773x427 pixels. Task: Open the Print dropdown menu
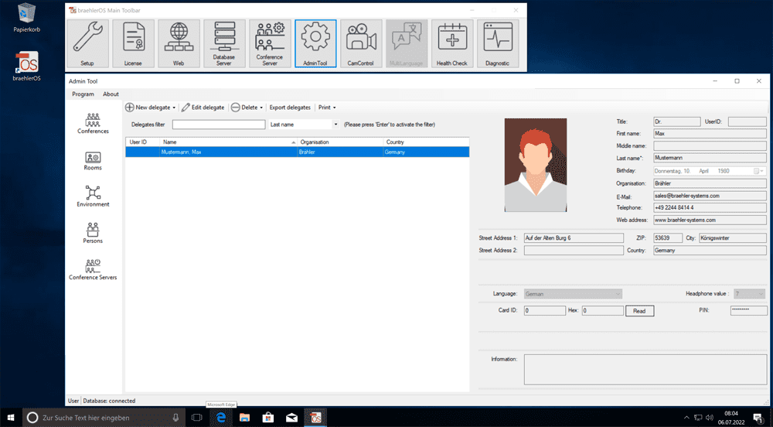327,108
